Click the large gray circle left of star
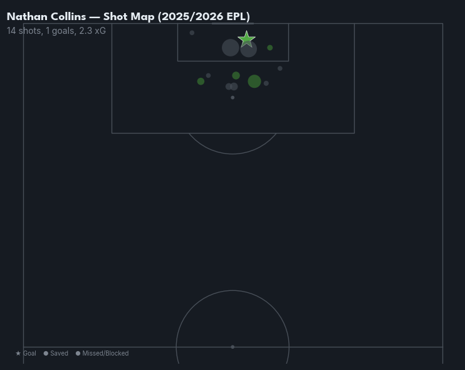Viewport: 465px width, 370px height. click(230, 48)
